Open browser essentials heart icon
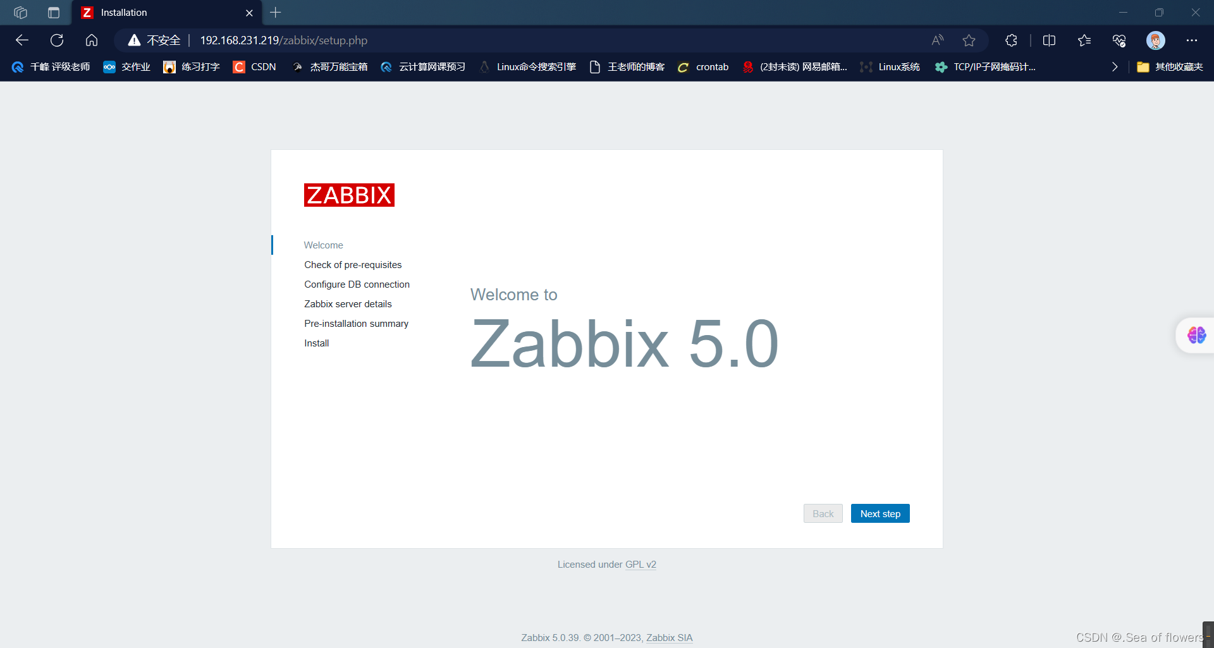Viewport: 1214px width, 648px height. (1119, 40)
